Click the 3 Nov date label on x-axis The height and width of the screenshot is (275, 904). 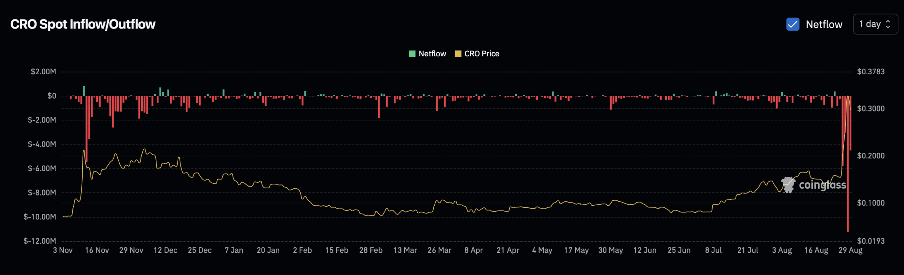coord(63,250)
